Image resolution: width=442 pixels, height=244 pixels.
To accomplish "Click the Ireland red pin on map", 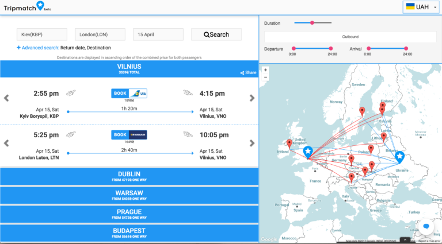I will coord(289,144).
